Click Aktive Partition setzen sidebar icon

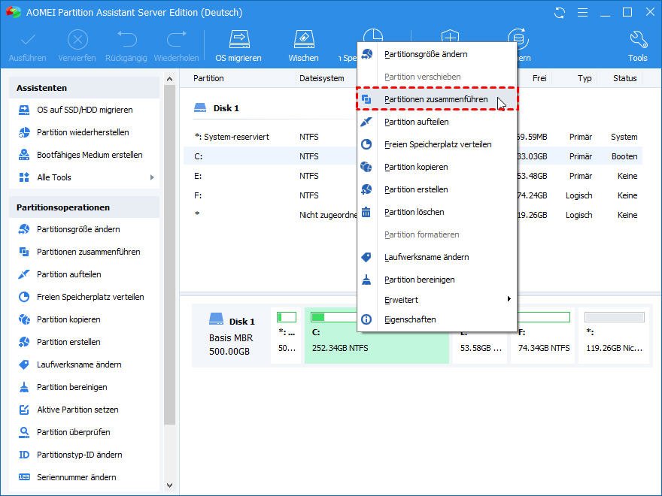24,410
